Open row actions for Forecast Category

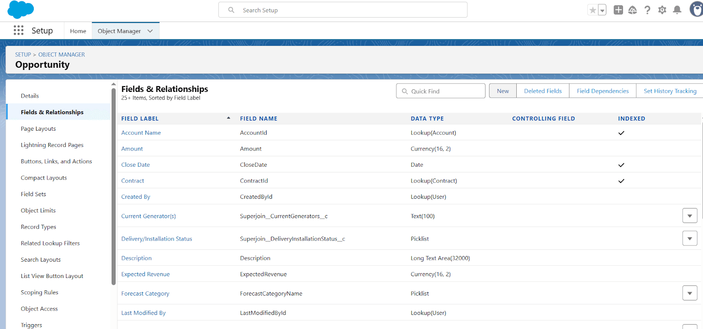[689, 293]
